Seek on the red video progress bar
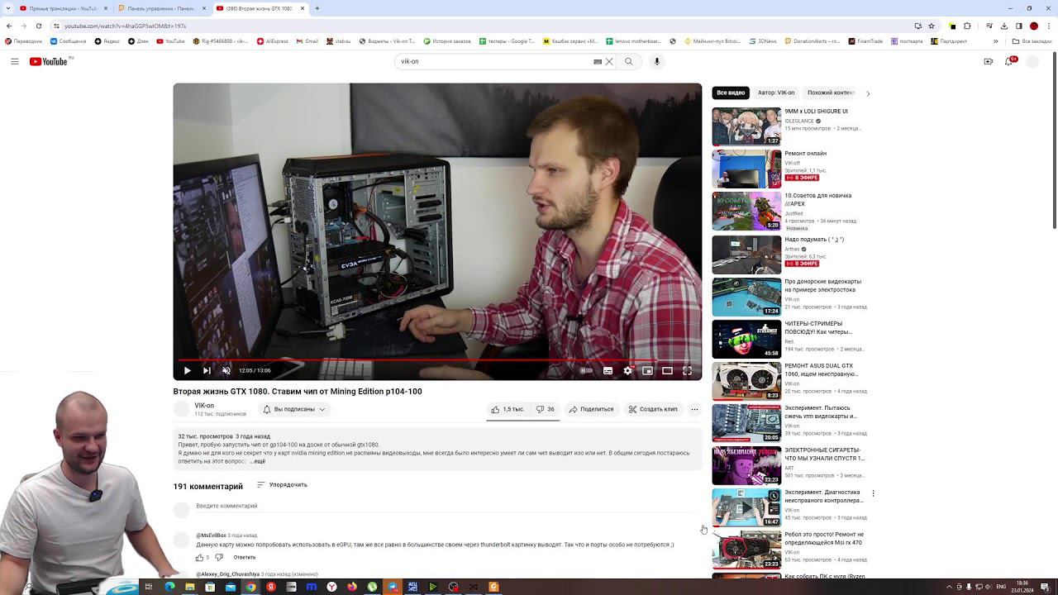 pyautogui.click(x=437, y=359)
